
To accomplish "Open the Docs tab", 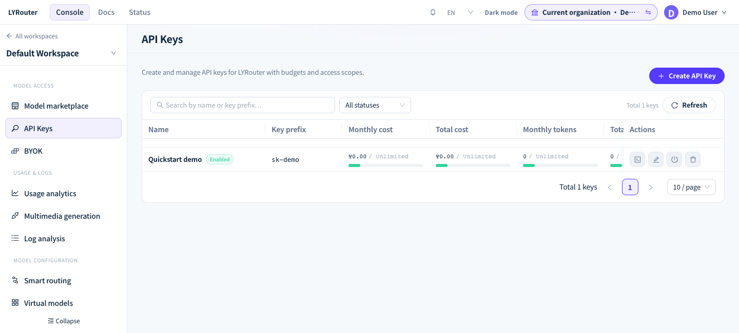I will 106,12.
